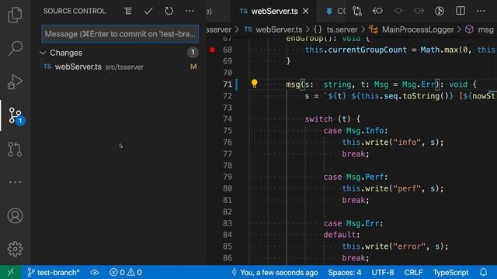Click the compare changes toolbar icon
The width and height of the screenshot is (497, 279).
coord(357,11)
